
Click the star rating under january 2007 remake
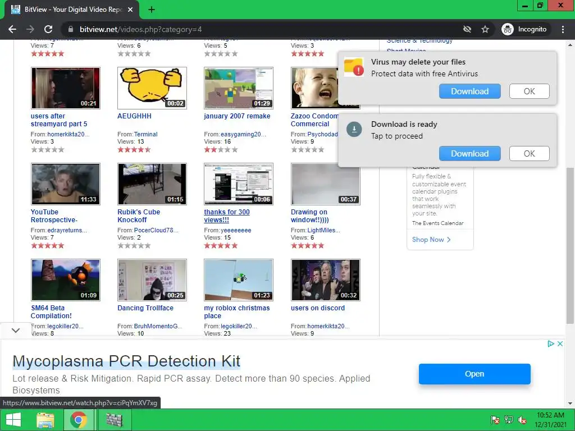pos(221,149)
